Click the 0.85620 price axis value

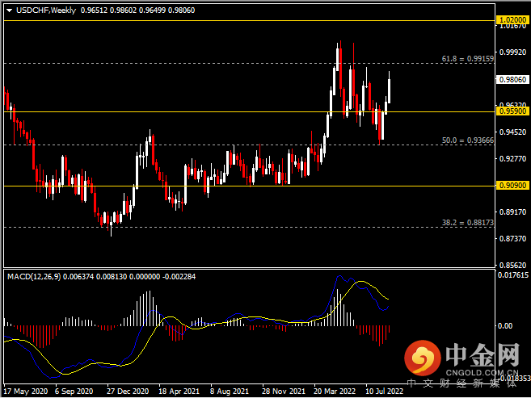pyautogui.click(x=512, y=266)
